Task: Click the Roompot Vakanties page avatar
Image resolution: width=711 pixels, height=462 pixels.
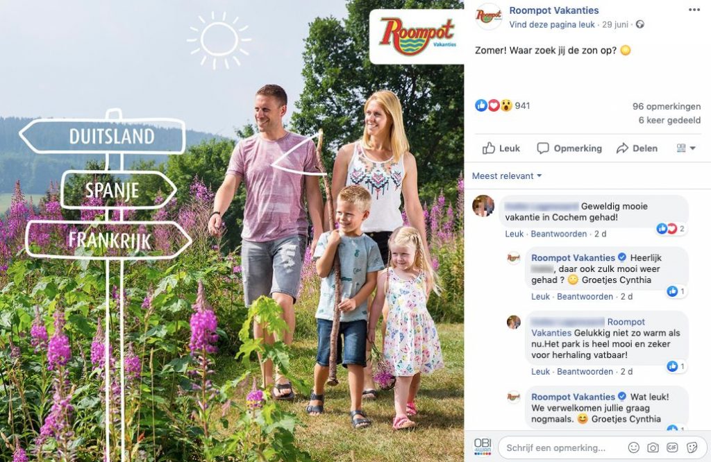Action: coord(488,17)
